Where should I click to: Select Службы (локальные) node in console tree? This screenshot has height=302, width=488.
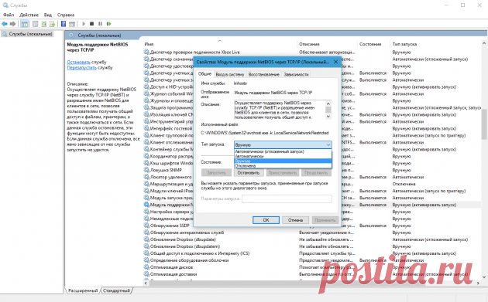pyautogui.click(x=30, y=34)
